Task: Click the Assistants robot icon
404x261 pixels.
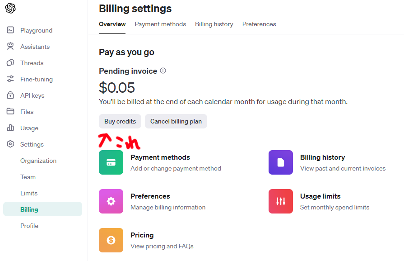Action: tap(10, 47)
